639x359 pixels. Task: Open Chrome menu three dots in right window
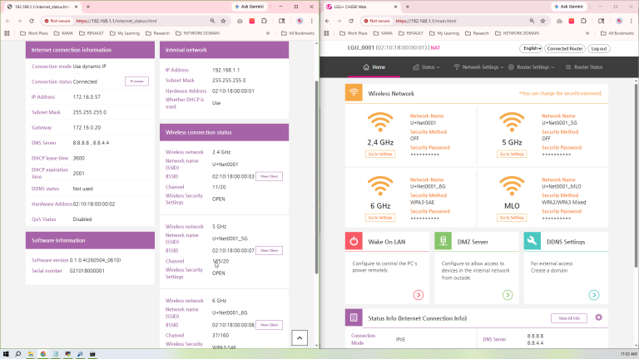(631, 21)
